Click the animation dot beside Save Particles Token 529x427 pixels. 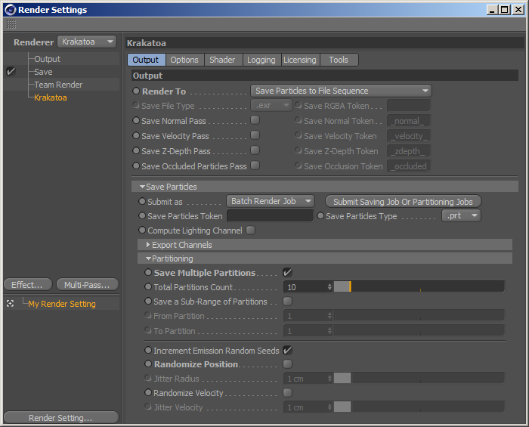pos(142,215)
